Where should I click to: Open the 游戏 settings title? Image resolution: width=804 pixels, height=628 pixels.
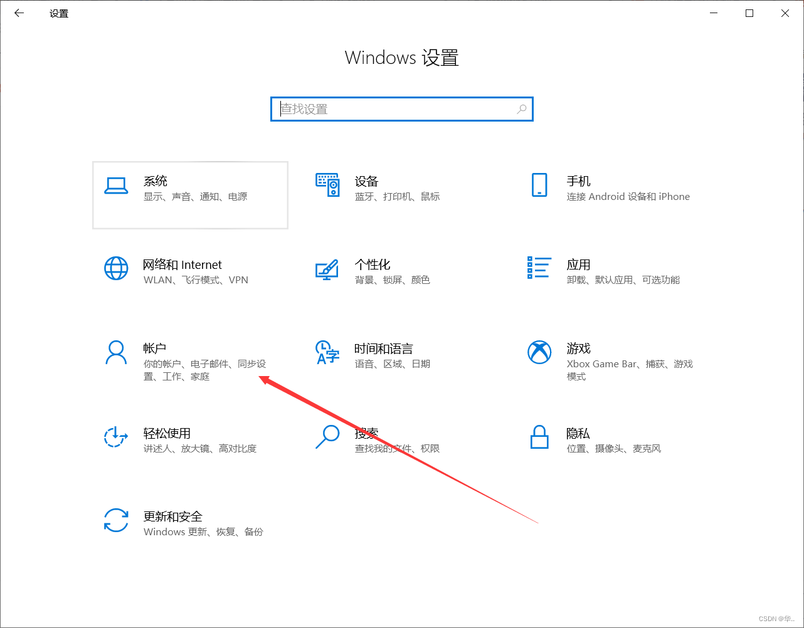(x=579, y=348)
